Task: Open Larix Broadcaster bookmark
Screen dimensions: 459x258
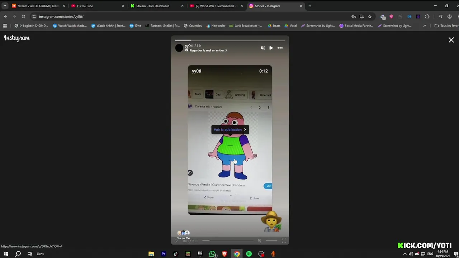Action: click(246, 26)
